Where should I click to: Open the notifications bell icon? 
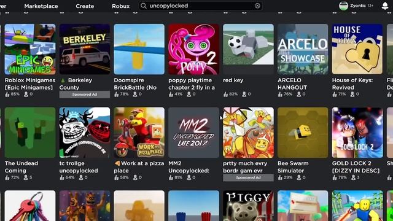pos(385,6)
